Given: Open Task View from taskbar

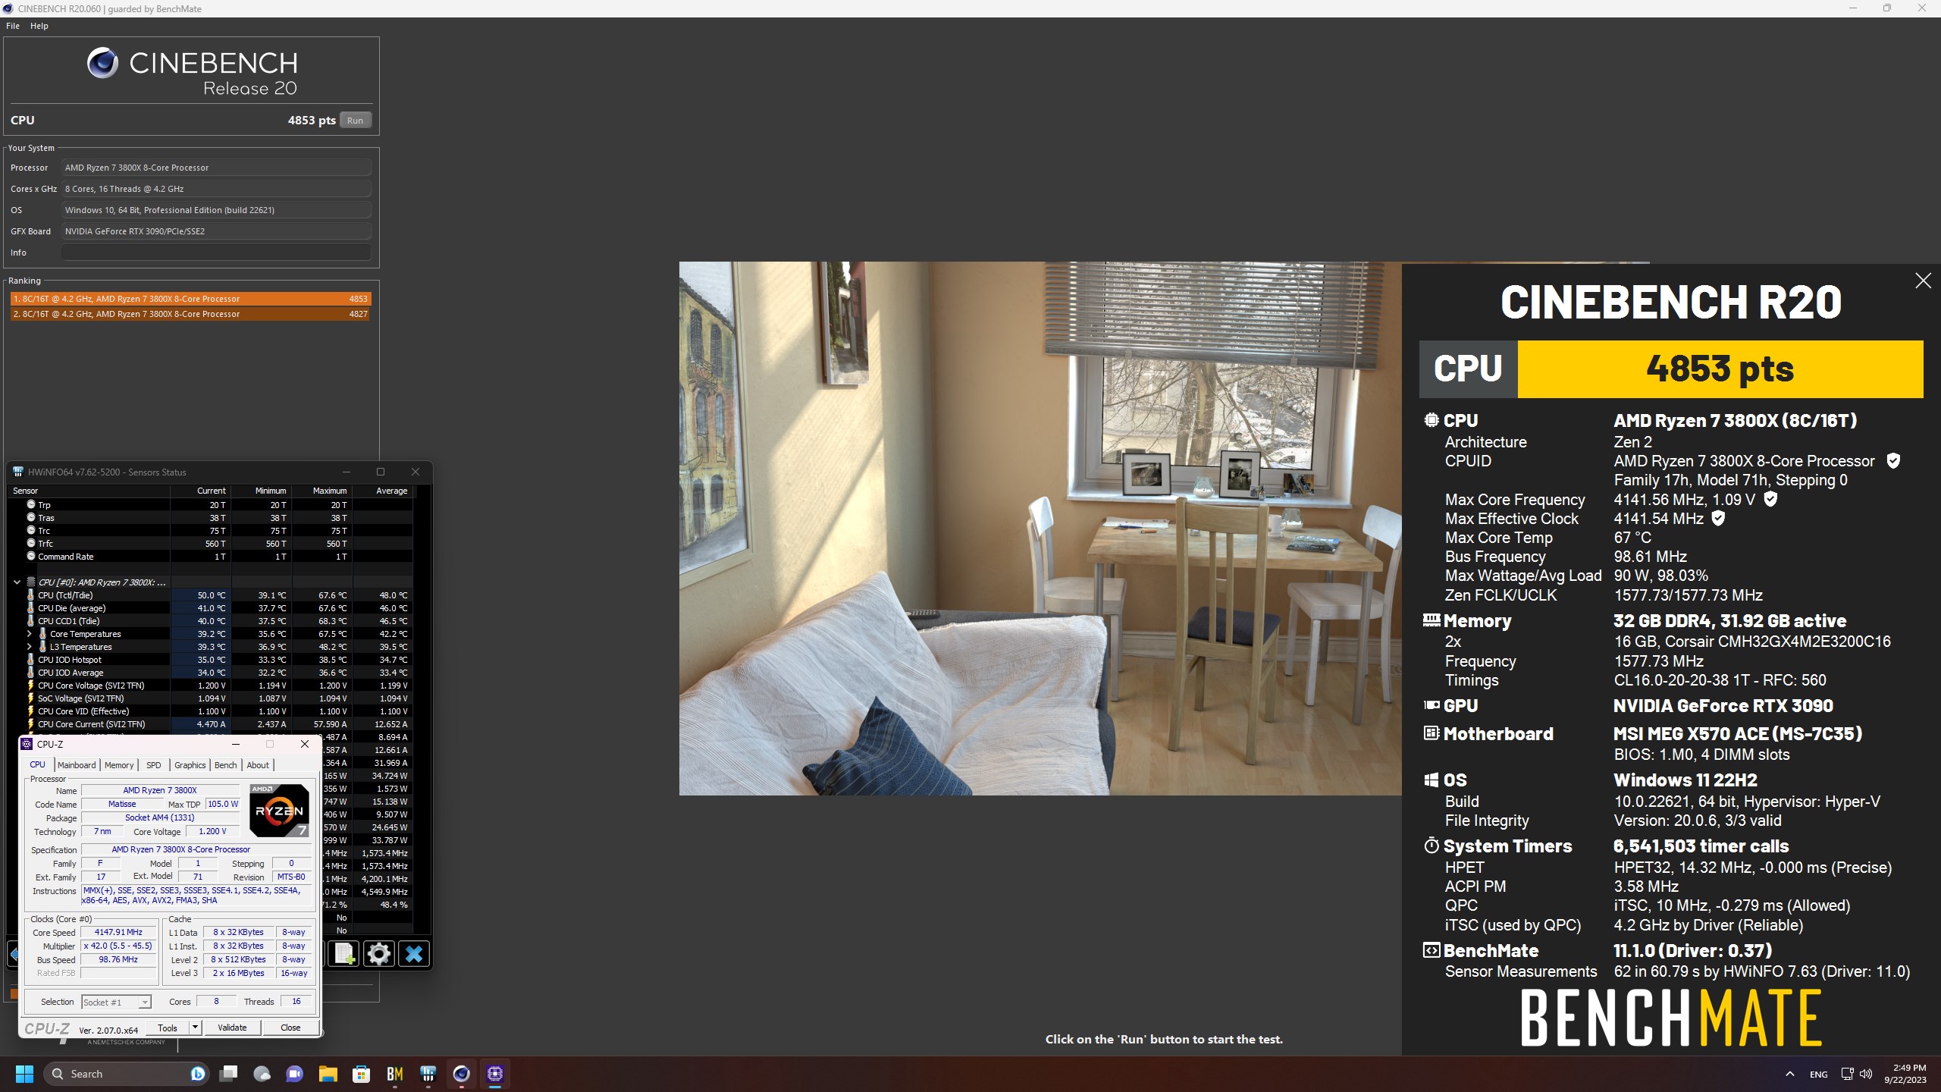Looking at the screenshot, I should pos(228,1074).
